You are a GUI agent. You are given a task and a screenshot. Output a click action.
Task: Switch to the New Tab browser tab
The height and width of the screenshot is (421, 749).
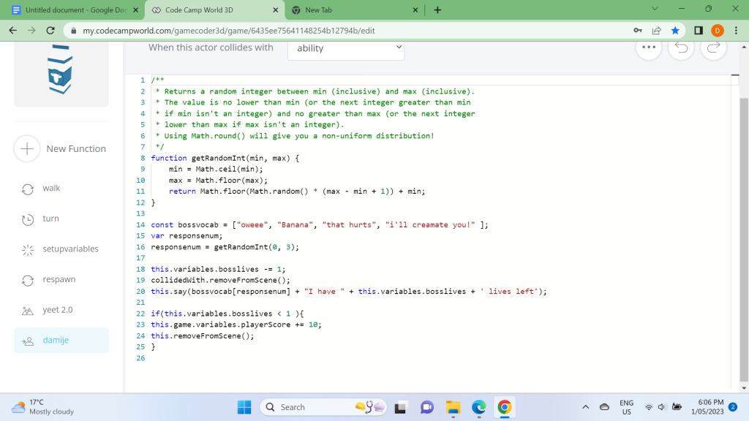(353, 10)
